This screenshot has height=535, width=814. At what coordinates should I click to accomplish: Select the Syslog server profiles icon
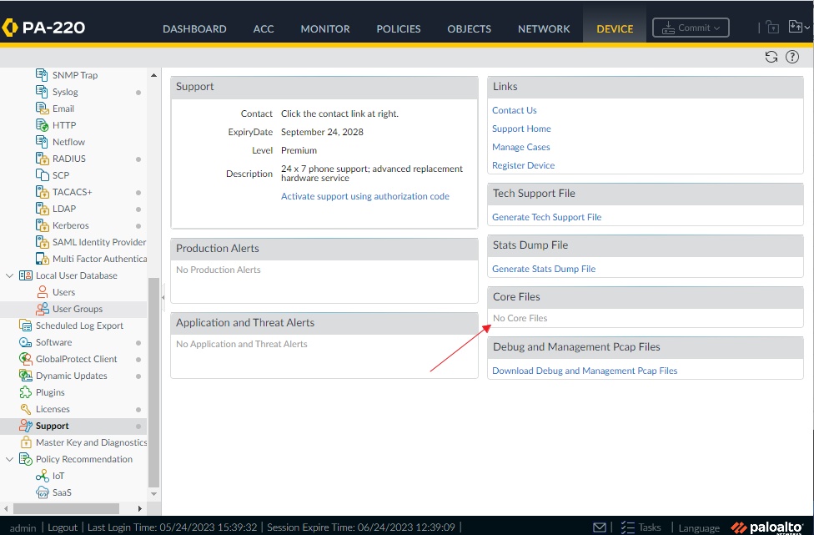pos(43,91)
